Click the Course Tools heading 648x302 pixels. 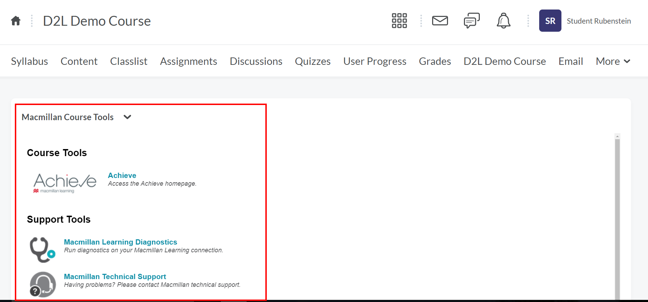(x=57, y=153)
